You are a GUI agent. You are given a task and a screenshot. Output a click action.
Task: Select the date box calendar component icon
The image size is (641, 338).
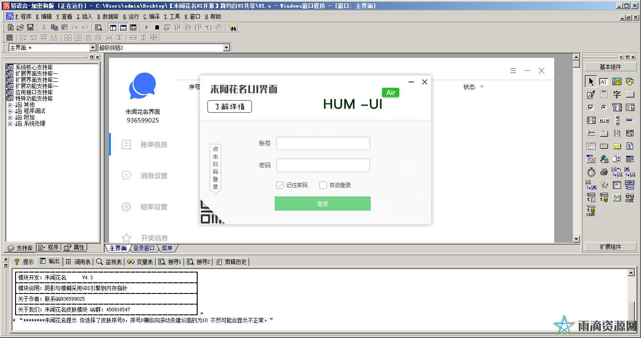click(591, 146)
